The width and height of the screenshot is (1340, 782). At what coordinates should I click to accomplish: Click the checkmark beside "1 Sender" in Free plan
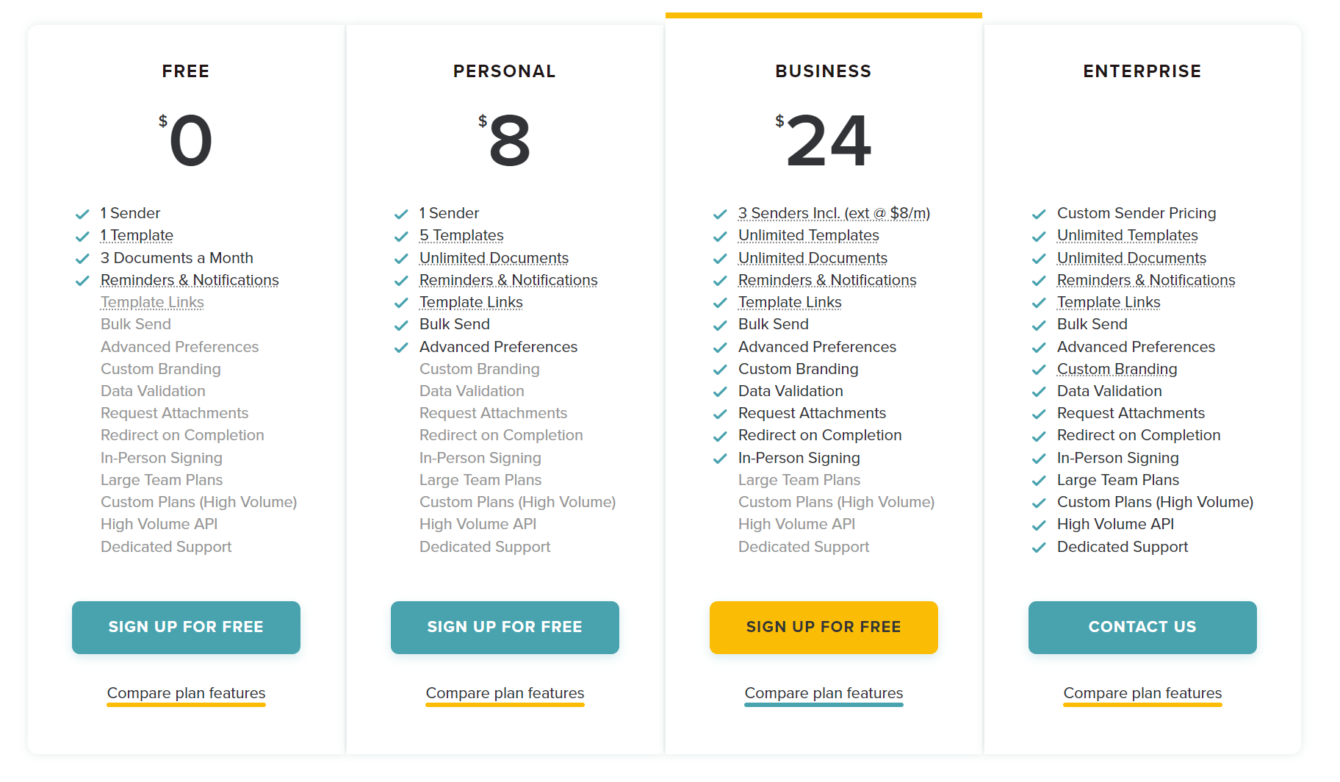coord(82,214)
